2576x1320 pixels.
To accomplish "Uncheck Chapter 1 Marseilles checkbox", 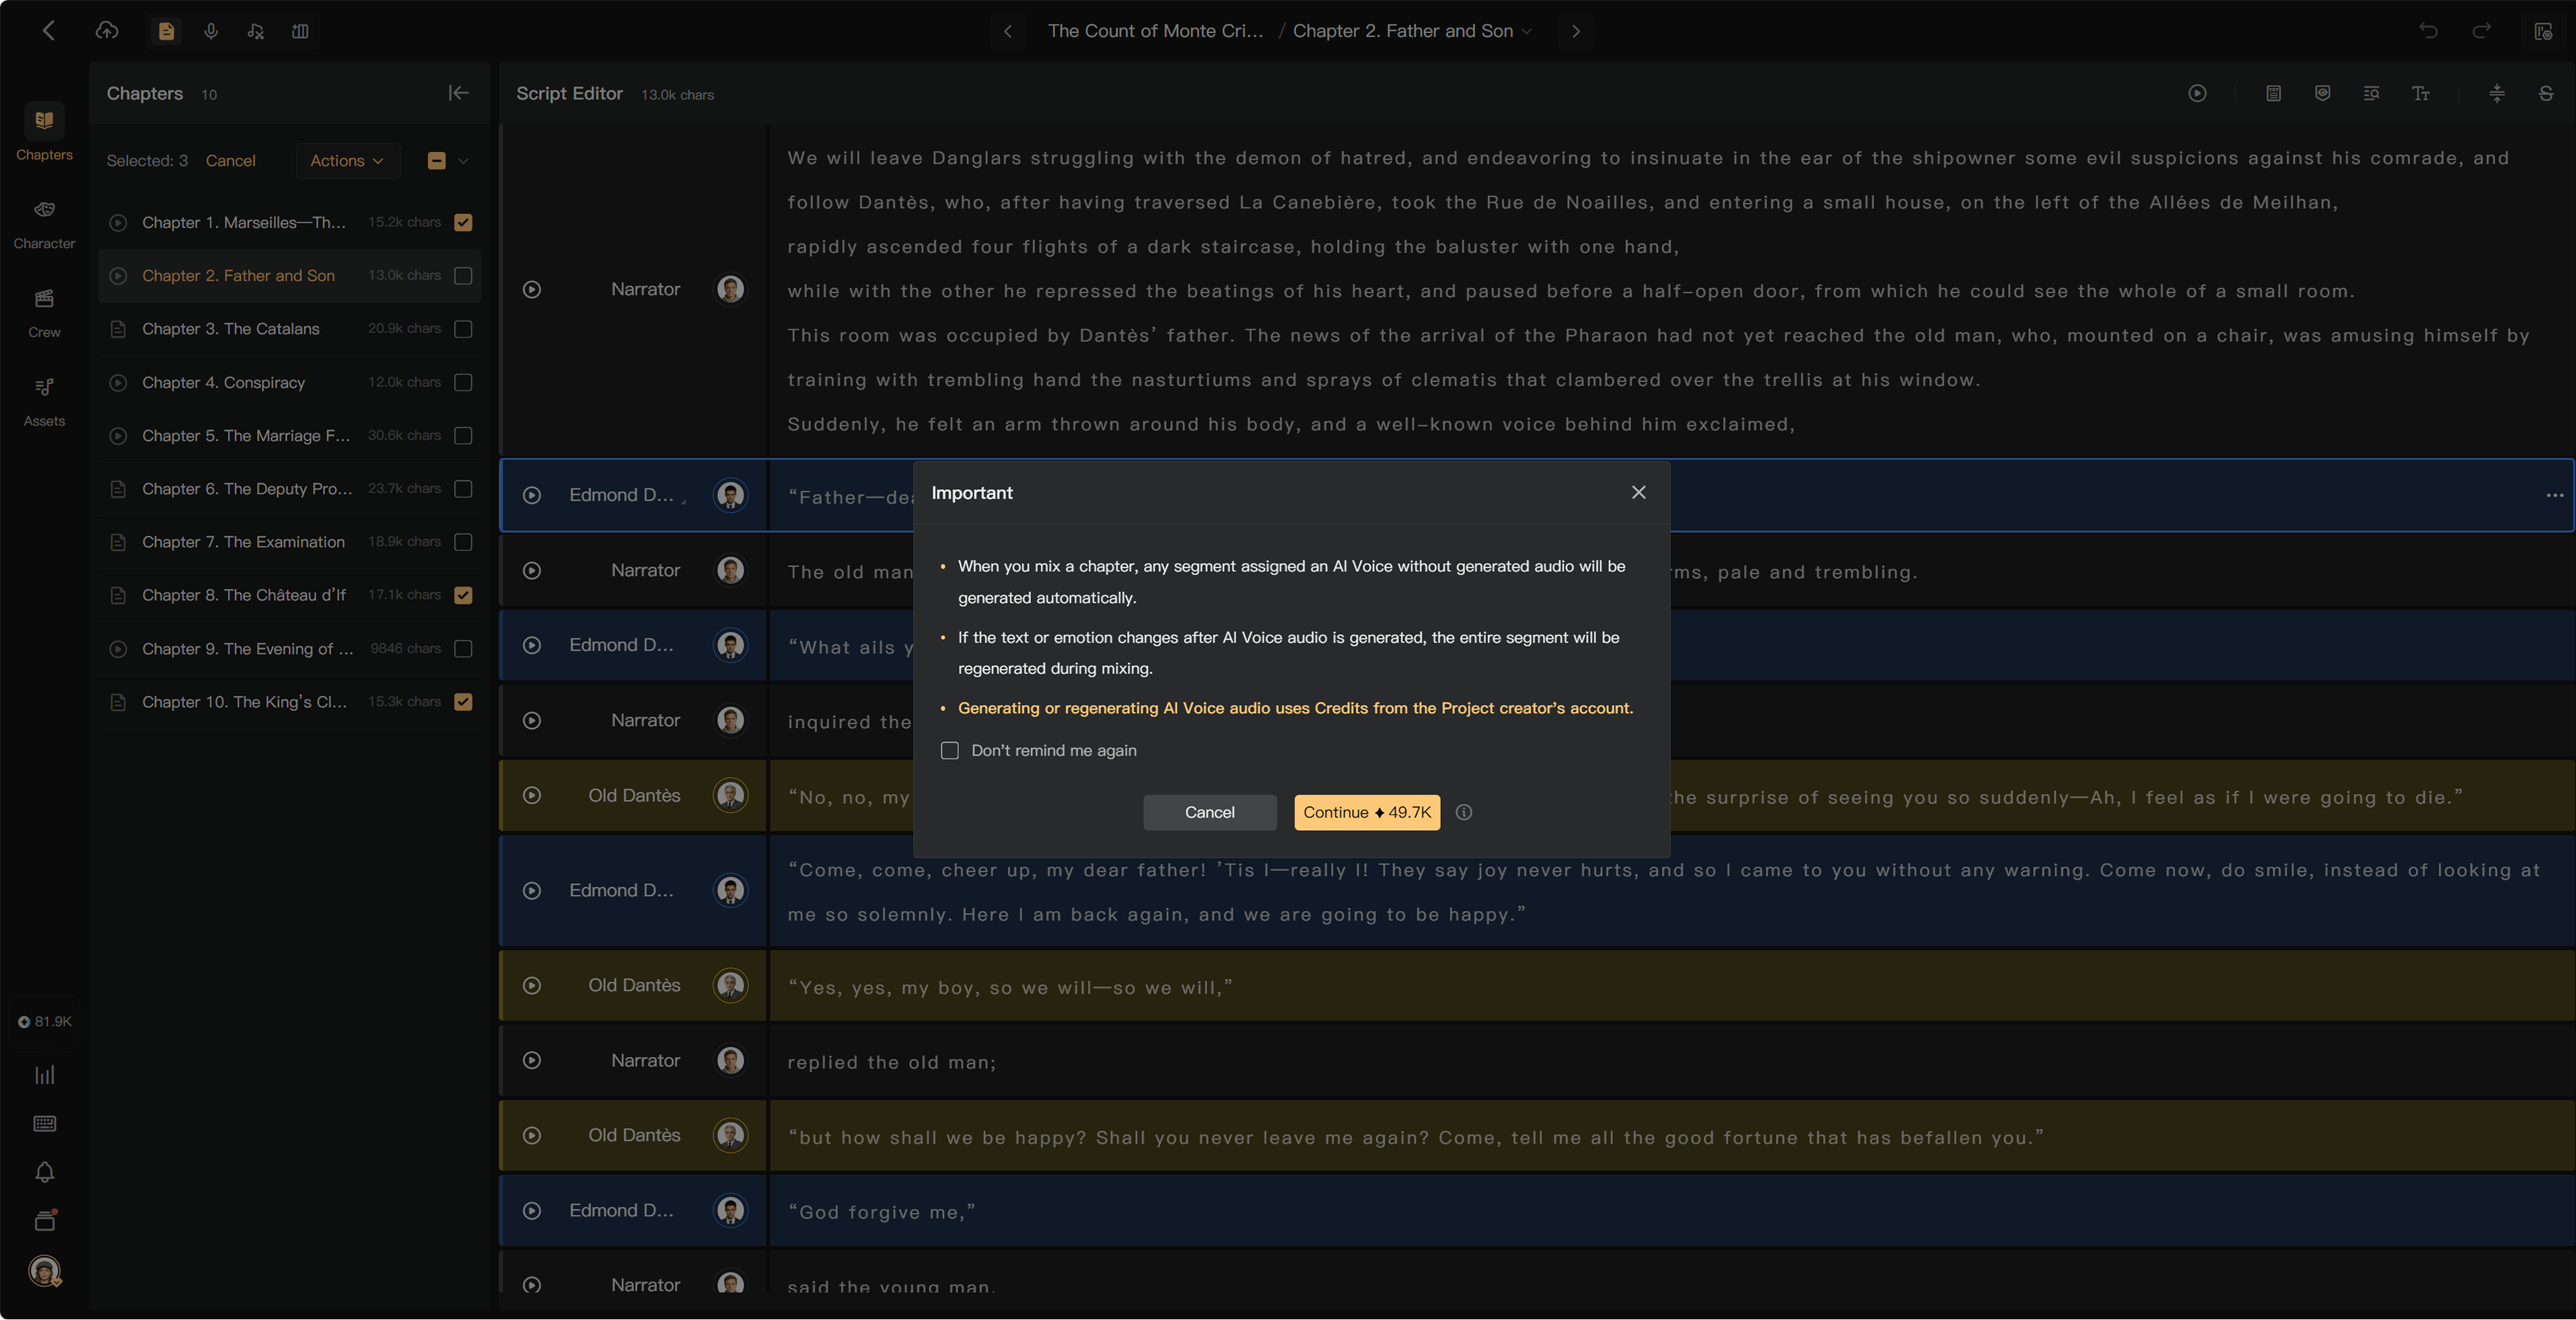I will point(463,222).
